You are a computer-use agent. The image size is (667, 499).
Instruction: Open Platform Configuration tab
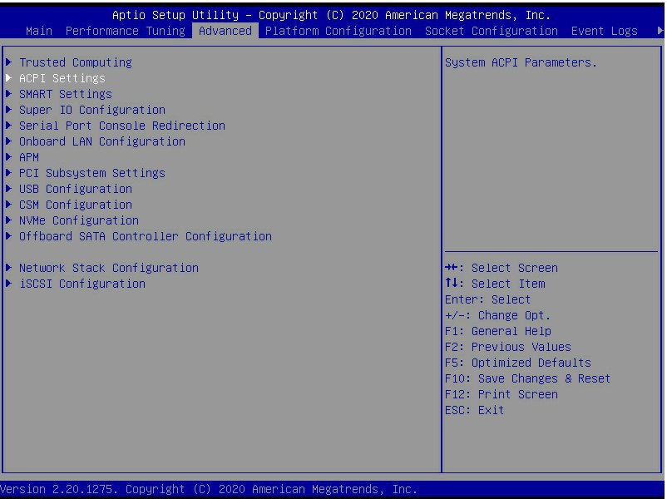point(338,31)
